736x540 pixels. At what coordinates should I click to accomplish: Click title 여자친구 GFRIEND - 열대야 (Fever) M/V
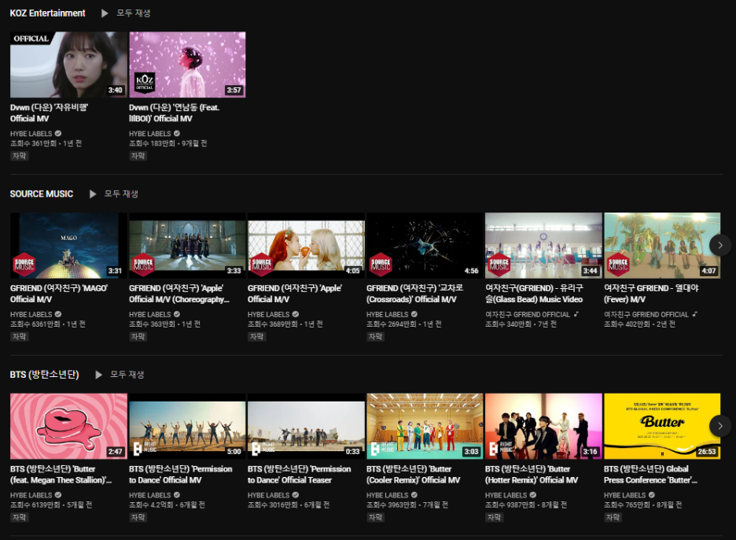pyautogui.click(x=652, y=294)
